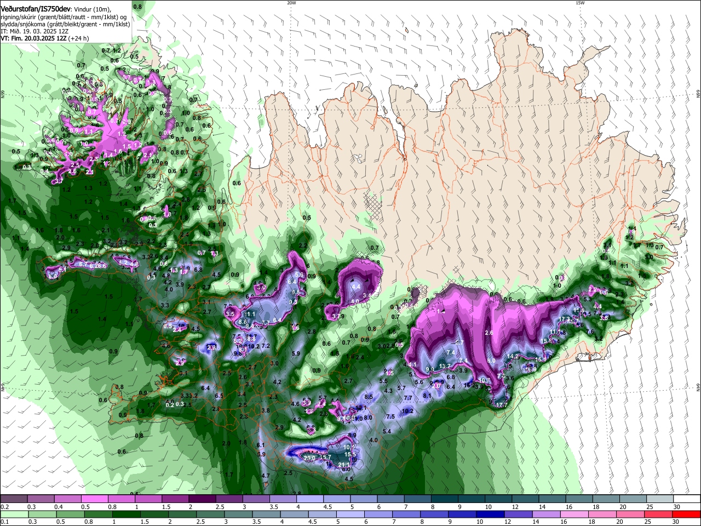Click the 25.0 value in the southern band
This screenshot has width=701, height=526.
[309, 458]
